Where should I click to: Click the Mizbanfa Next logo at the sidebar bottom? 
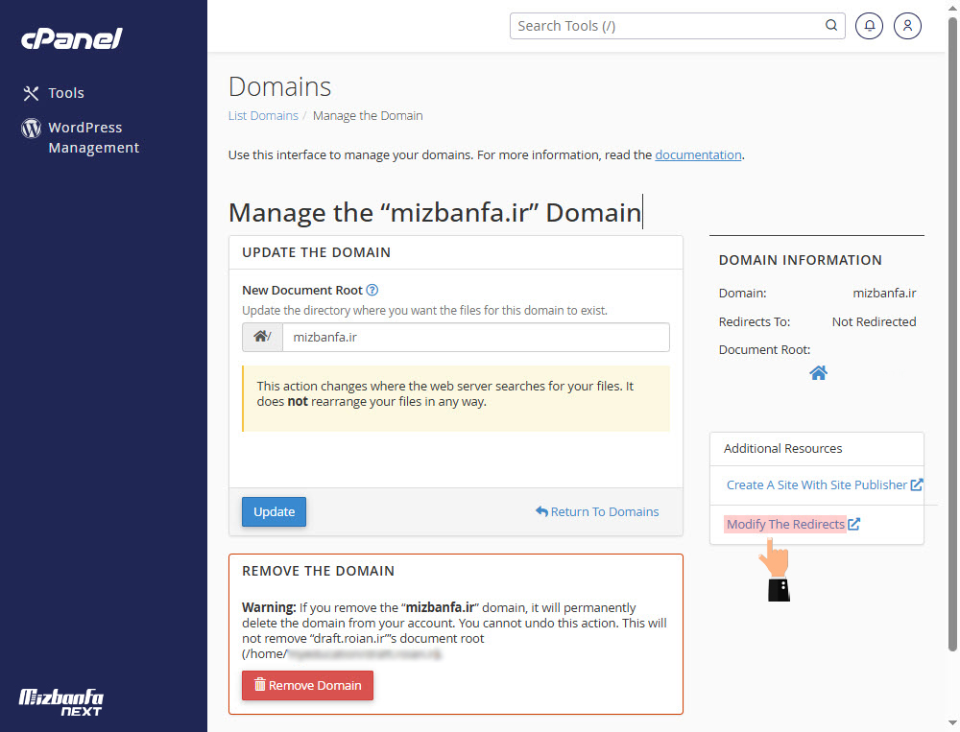click(61, 701)
